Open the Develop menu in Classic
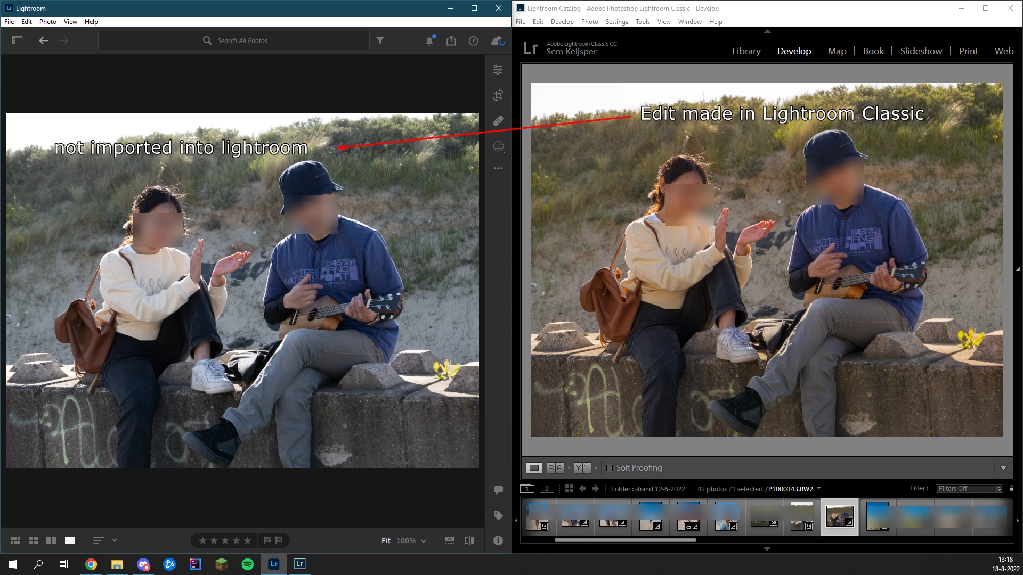Viewport: 1023px width, 575px height. tap(562, 22)
